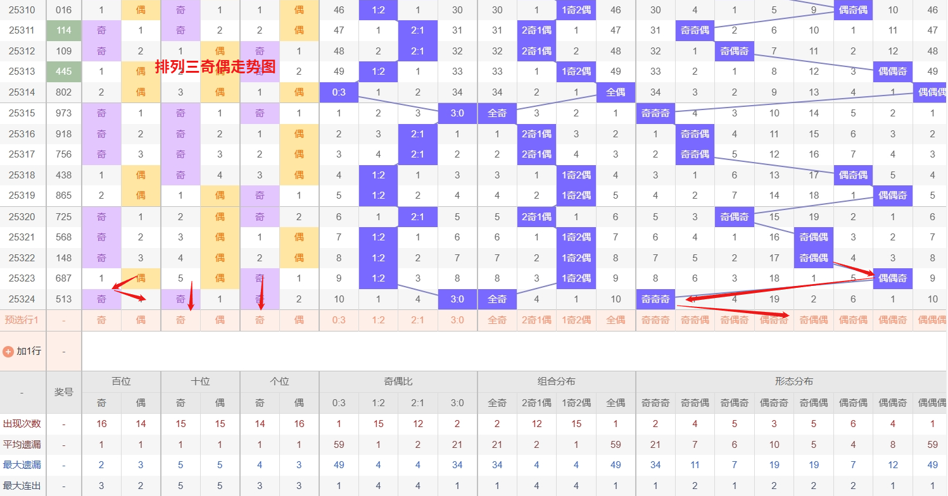This screenshot has height=496, width=948.
Task: Click the 形态分布 column group header
Action: pos(794,381)
